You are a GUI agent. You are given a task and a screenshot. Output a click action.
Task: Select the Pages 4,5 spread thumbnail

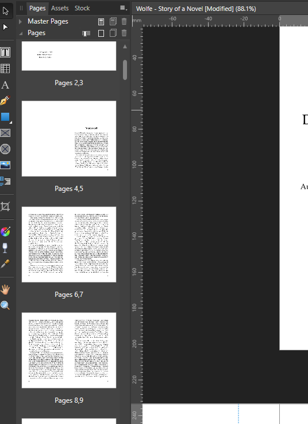click(x=69, y=139)
